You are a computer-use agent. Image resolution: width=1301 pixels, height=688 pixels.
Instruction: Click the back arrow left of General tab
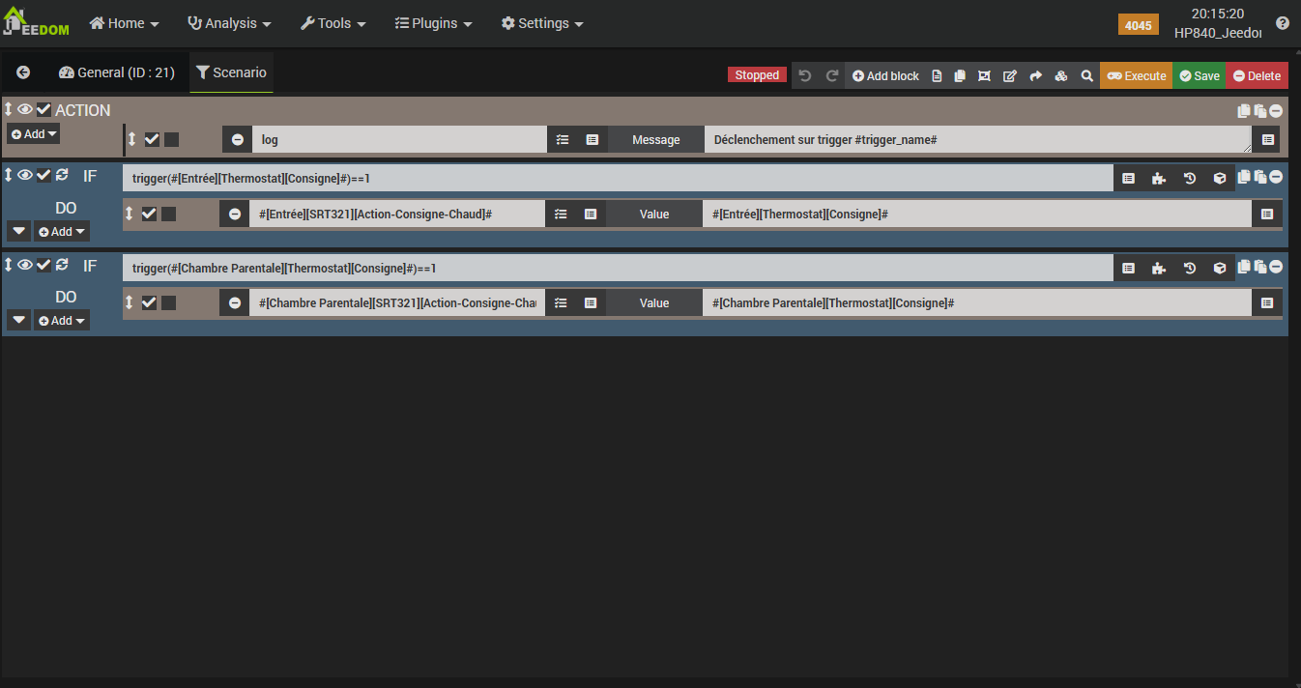pyautogui.click(x=23, y=72)
